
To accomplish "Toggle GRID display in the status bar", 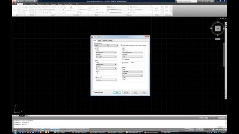I will point(42,130).
